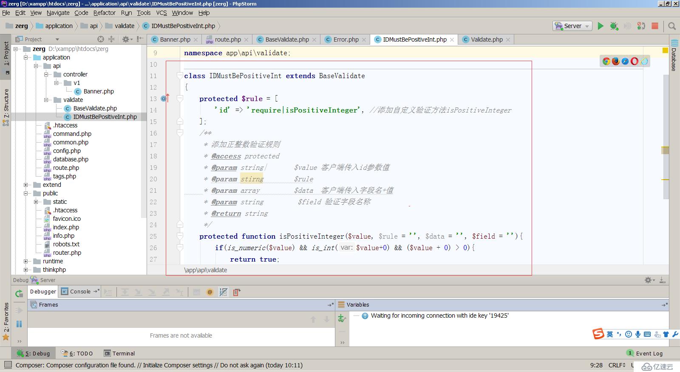The image size is (680, 372).
Task: Open the VCS menu
Action: (161, 13)
